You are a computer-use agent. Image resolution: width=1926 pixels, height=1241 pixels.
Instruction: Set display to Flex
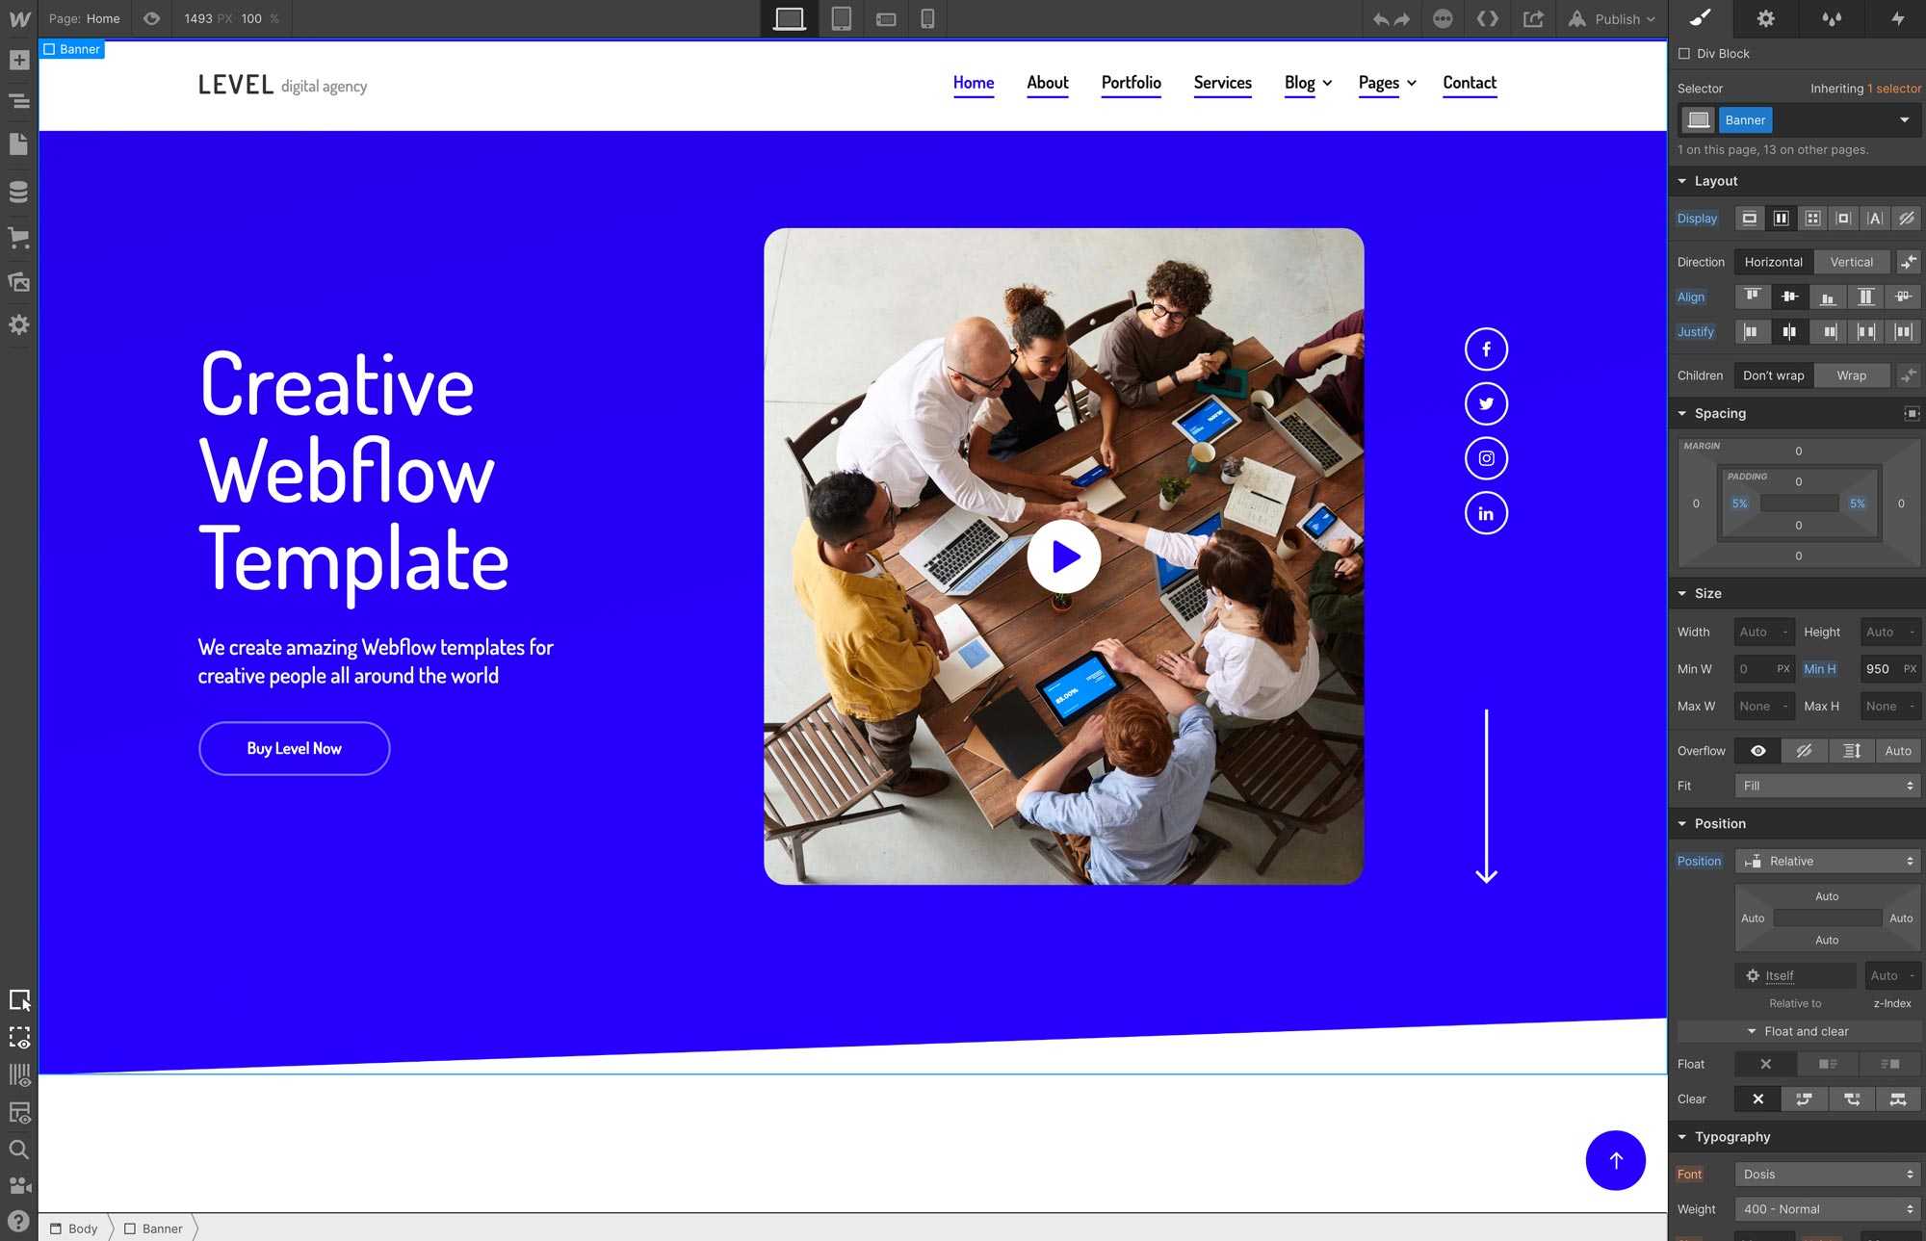click(x=1782, y=219)
